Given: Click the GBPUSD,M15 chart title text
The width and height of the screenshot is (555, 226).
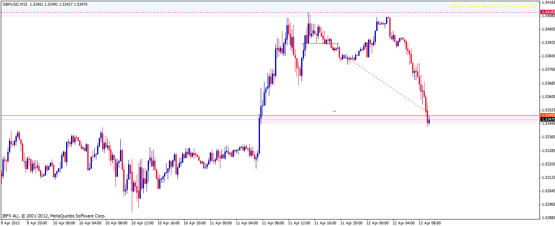Looking at the screenshot, I should pyautogui.click(x=14, y=4).
